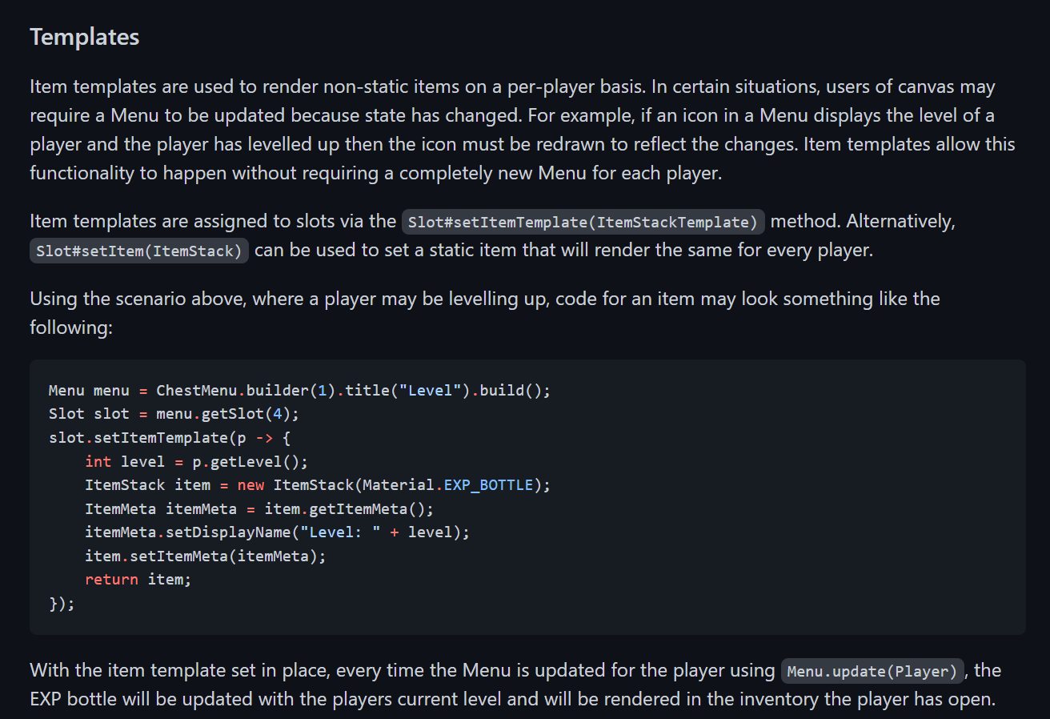Click the ChestMenu.builder code line
The width and height of the screenshot is (1050, 719).
(300, 391)
